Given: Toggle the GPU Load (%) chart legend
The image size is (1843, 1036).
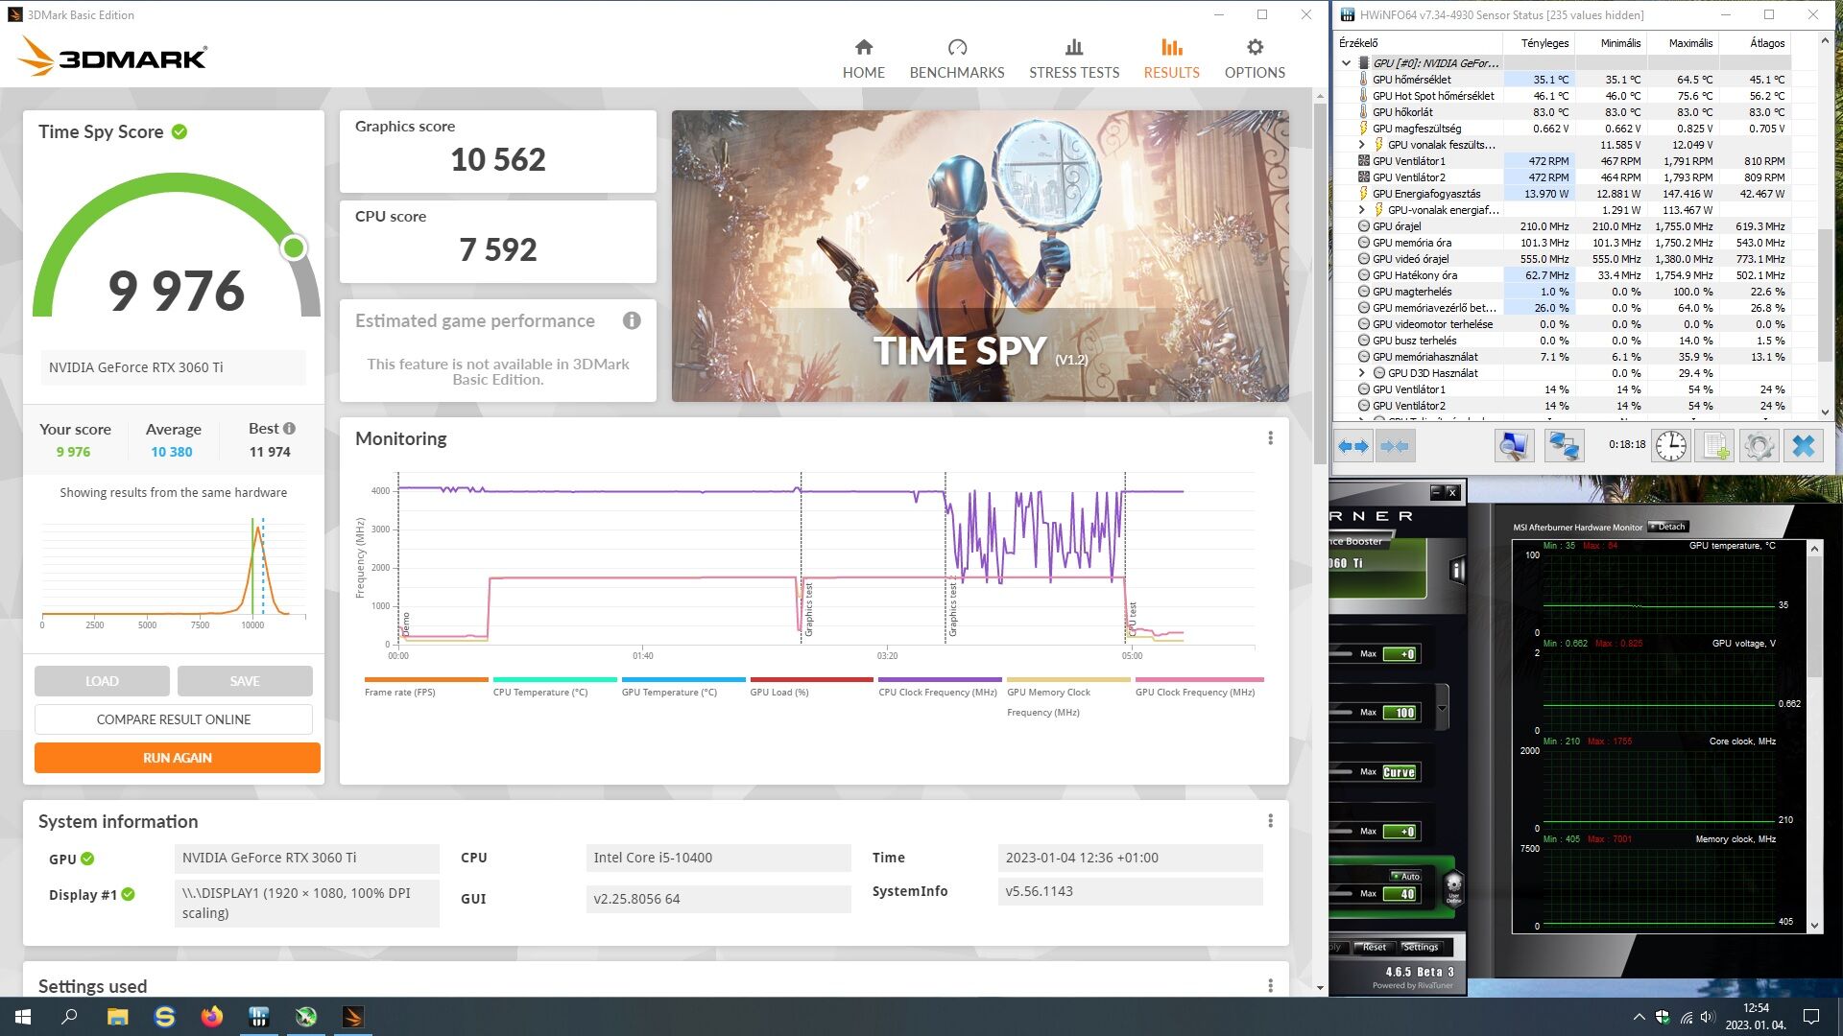Looking at the screenshot, I should 811,687.
